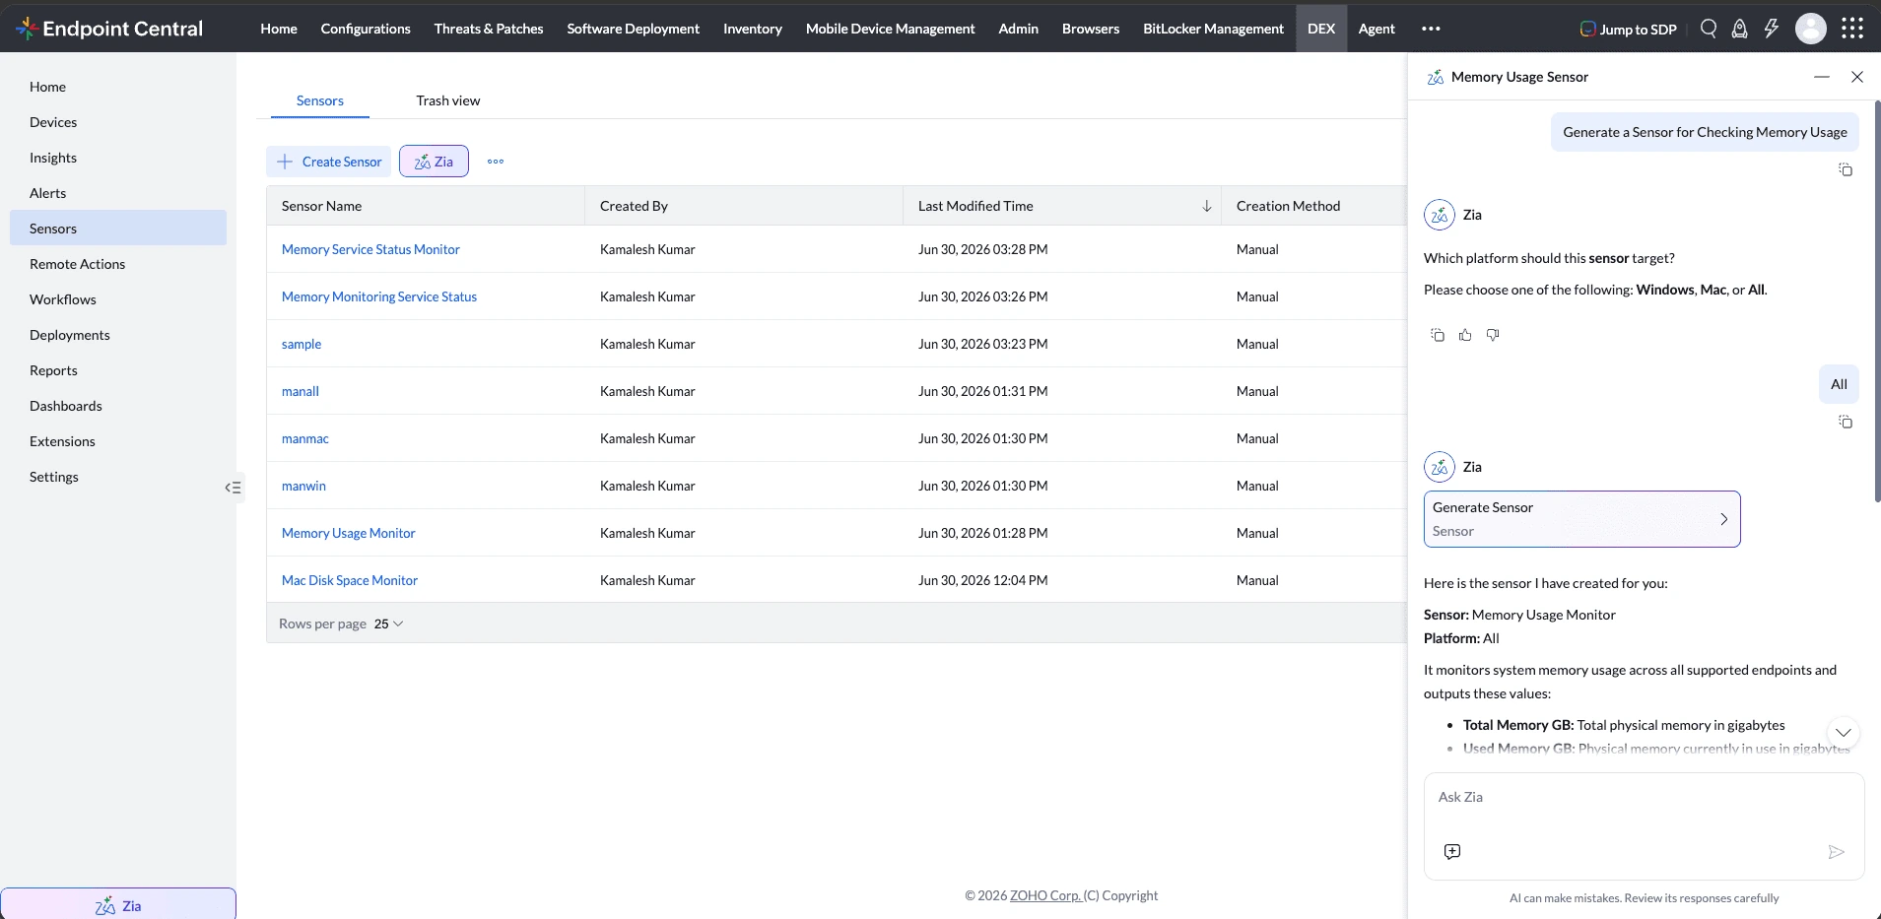Open the apps grid launcher
The height and width of the screenshot is (919, 1881).
tap(1852, 29)
